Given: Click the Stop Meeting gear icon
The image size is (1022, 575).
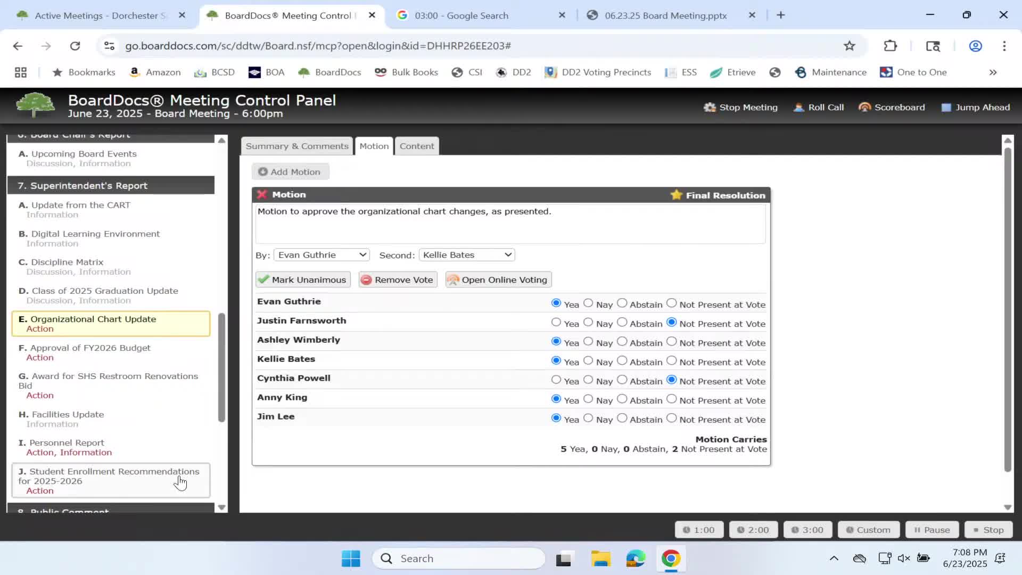Looking at the screenshot, I should coord(710,107).
